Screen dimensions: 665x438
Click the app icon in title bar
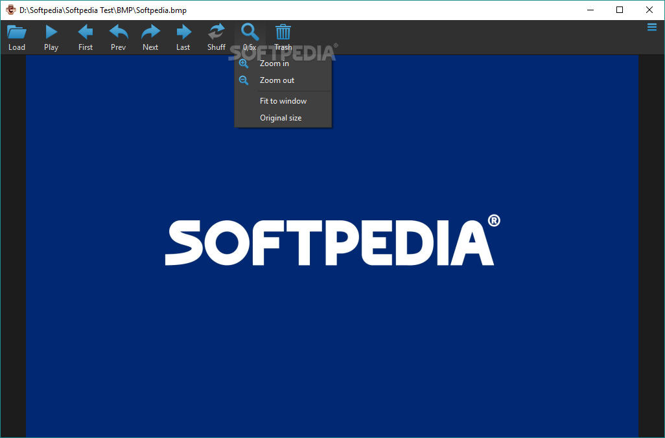(x=10, y=10)
